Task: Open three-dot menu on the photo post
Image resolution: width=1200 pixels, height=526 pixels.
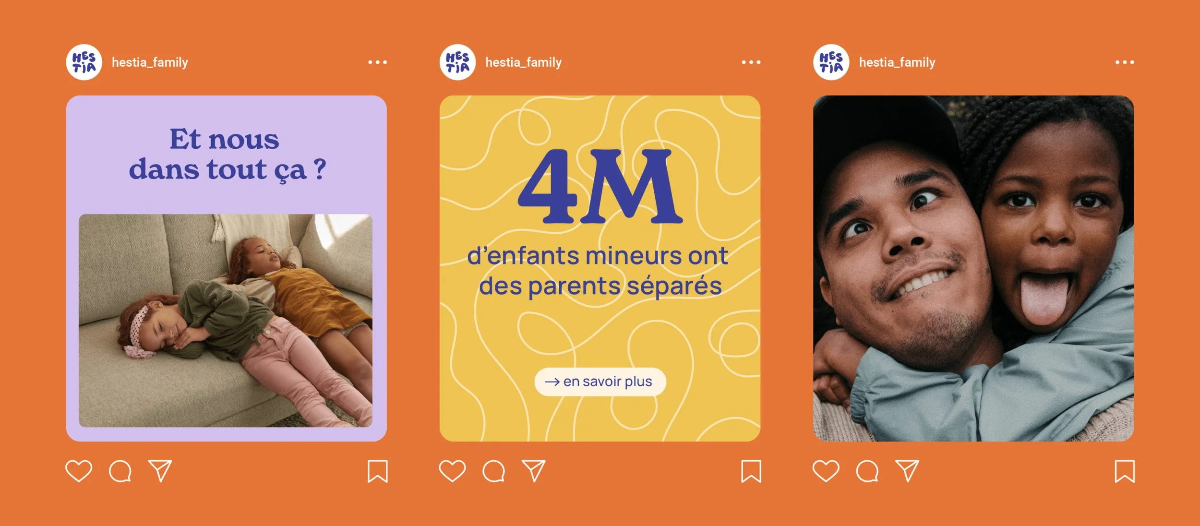Action: click(x=1125, y=62)
